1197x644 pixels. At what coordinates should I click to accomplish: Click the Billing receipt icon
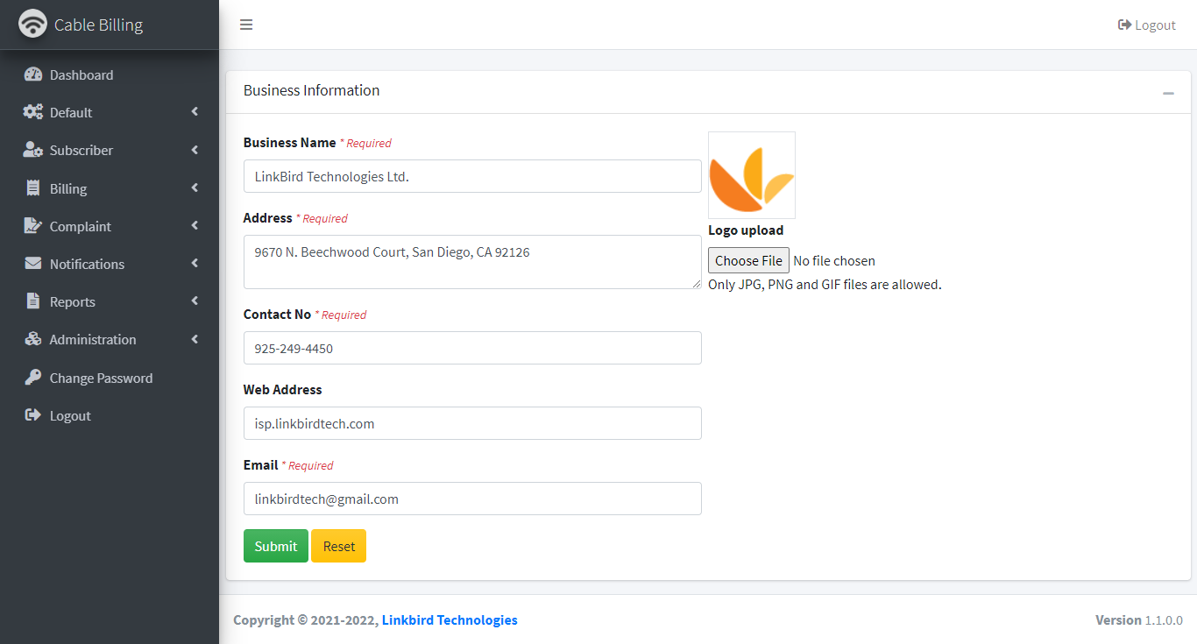point(33,188)
